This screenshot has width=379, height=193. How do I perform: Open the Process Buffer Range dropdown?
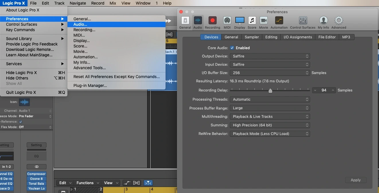(x=270, y=108)
